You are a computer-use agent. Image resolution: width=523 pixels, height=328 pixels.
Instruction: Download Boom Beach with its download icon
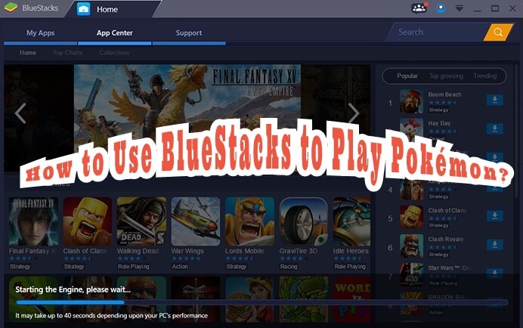494,100
